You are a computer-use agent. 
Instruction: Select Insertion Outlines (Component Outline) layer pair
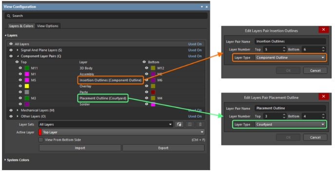pyautogui.click(x=111, y=80)
